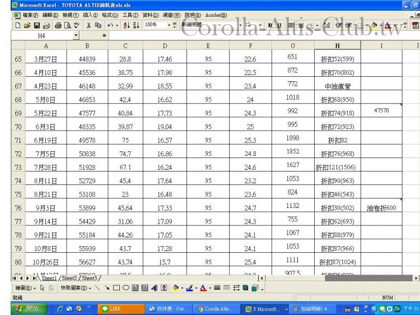Choose Arrow Style in drawing toolbar
This screenshot has height=315, width=420.
pos(236,288)
